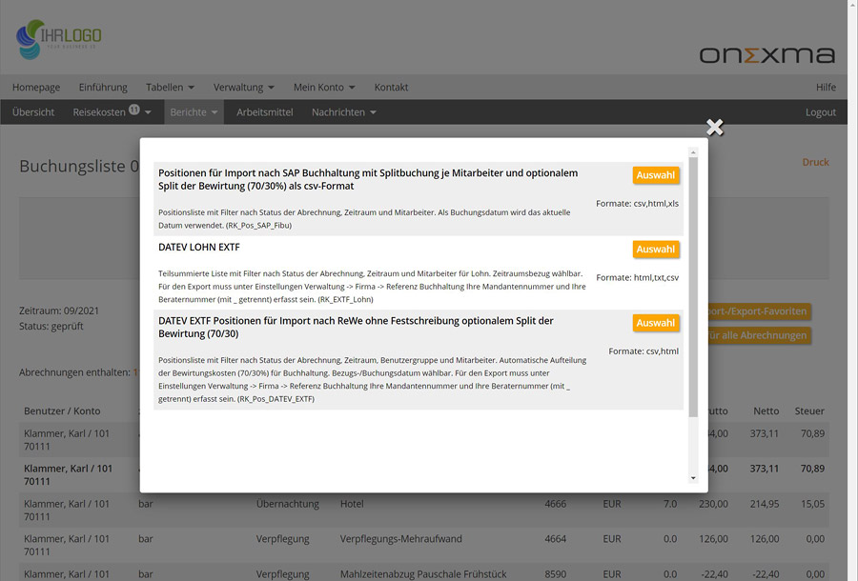
Task: Close the export selection dialog
Action: click(714, 126)
